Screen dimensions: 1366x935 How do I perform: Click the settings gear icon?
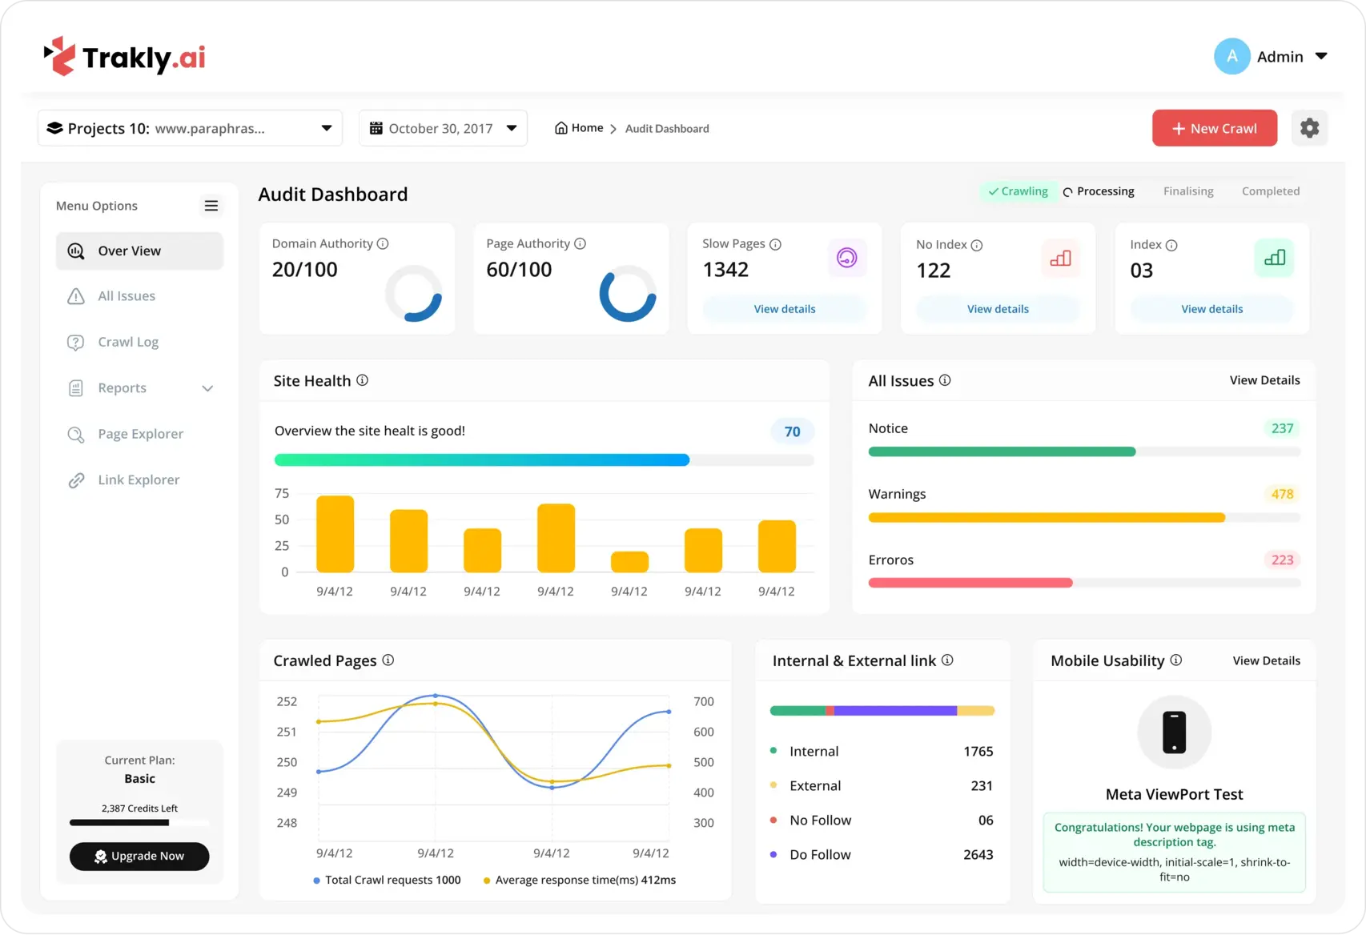click(1309, 128)
